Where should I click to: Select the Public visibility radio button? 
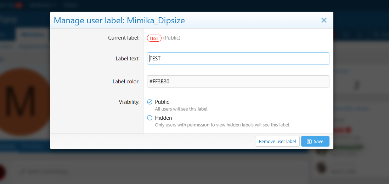(x=150, y=102)
